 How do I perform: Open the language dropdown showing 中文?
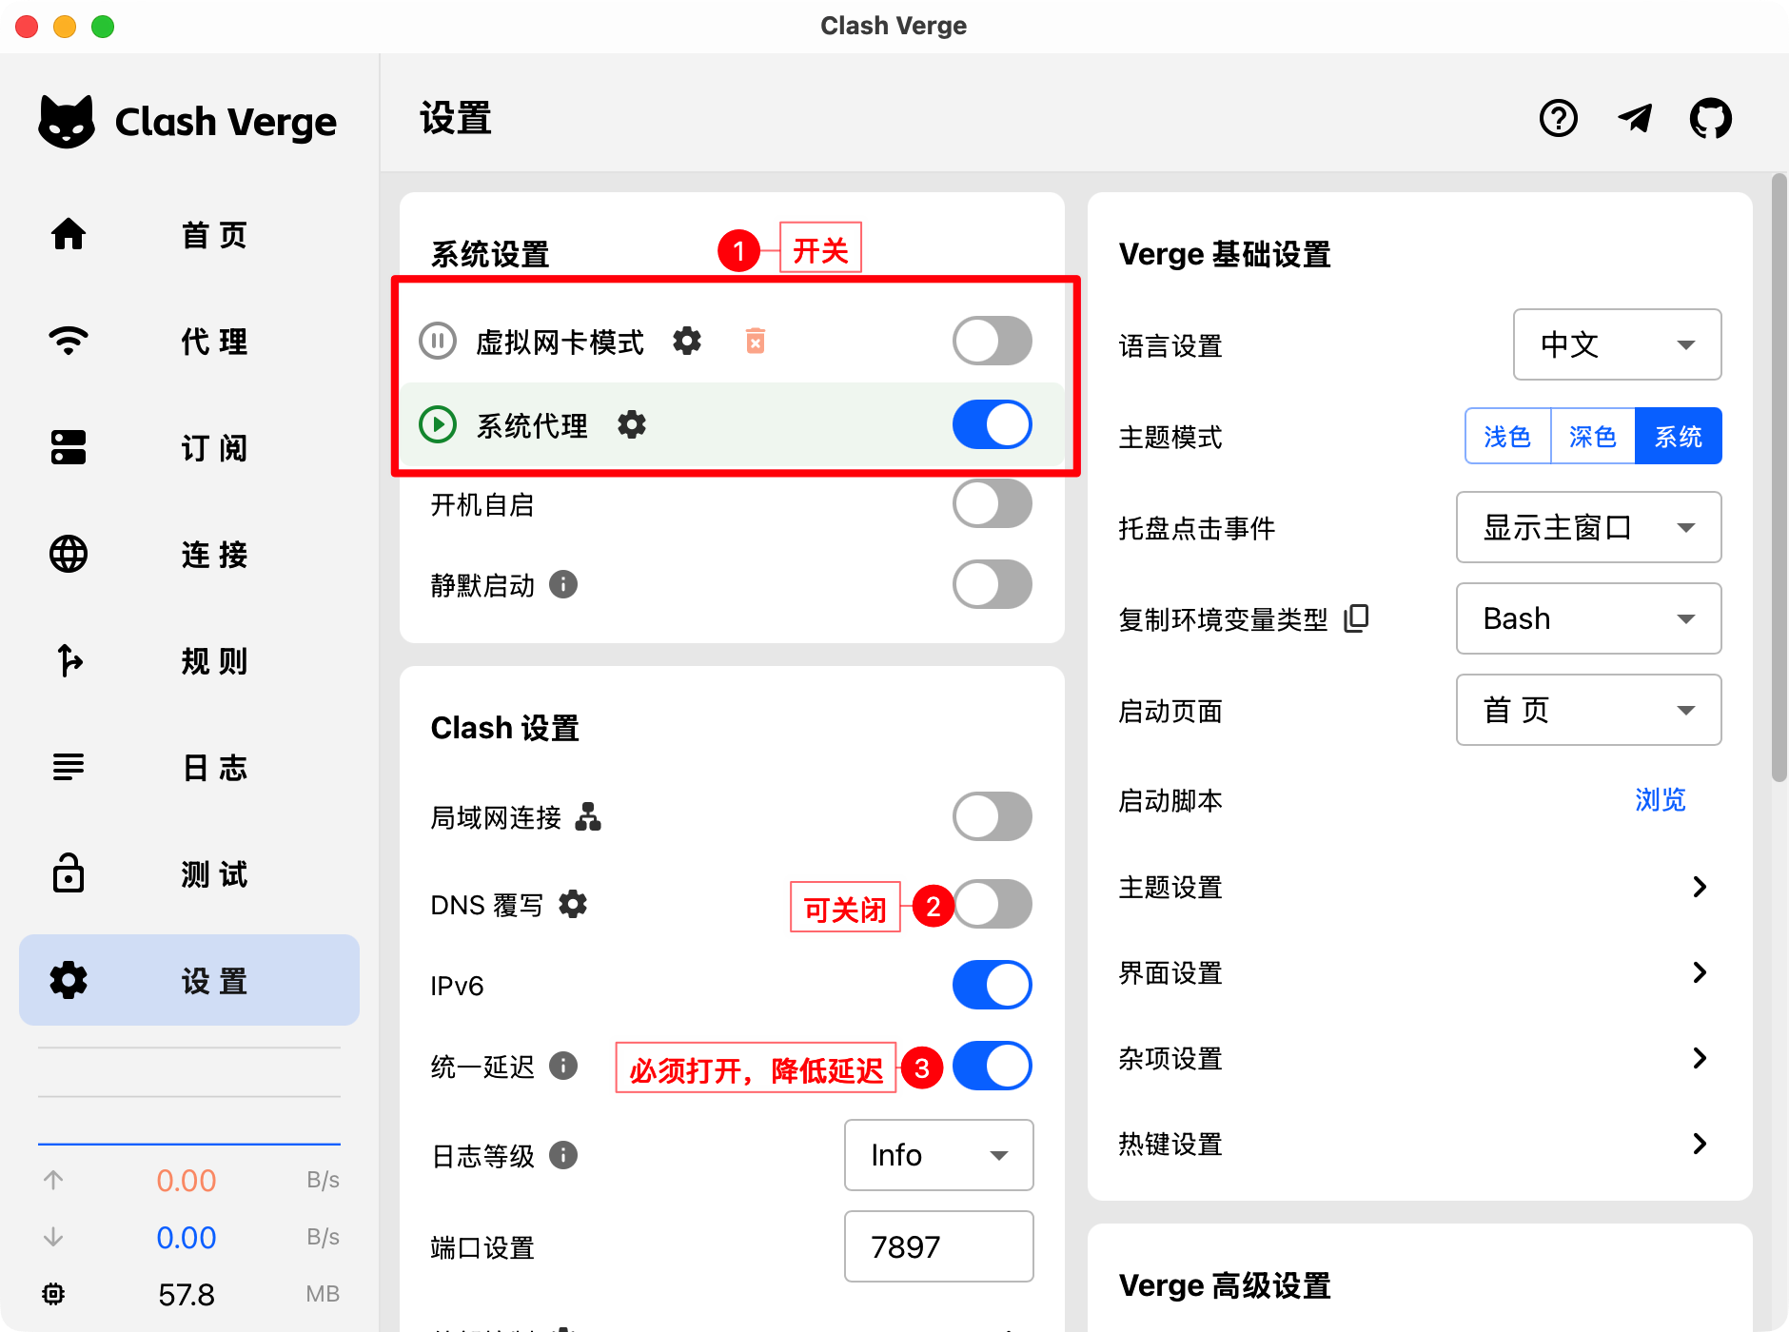(1617, 344)
